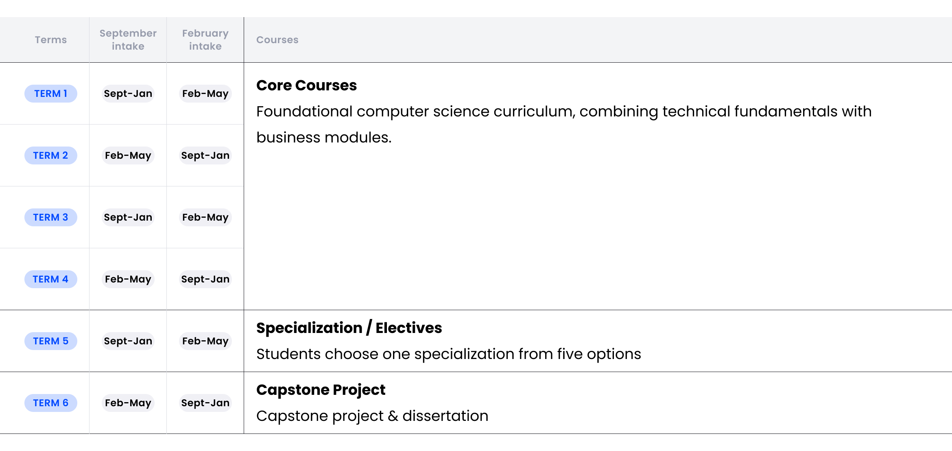Select the TERM 6 pill label
The image size is (952, 451).
[x=50, y=403]
